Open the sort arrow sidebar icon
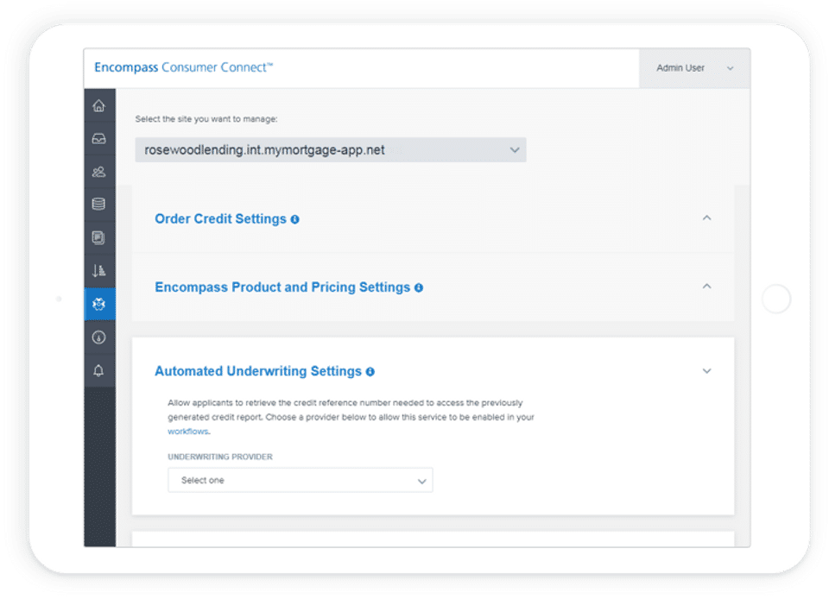Screen dimensions: 829x599 pyautogui.click(x=98, y=271)
